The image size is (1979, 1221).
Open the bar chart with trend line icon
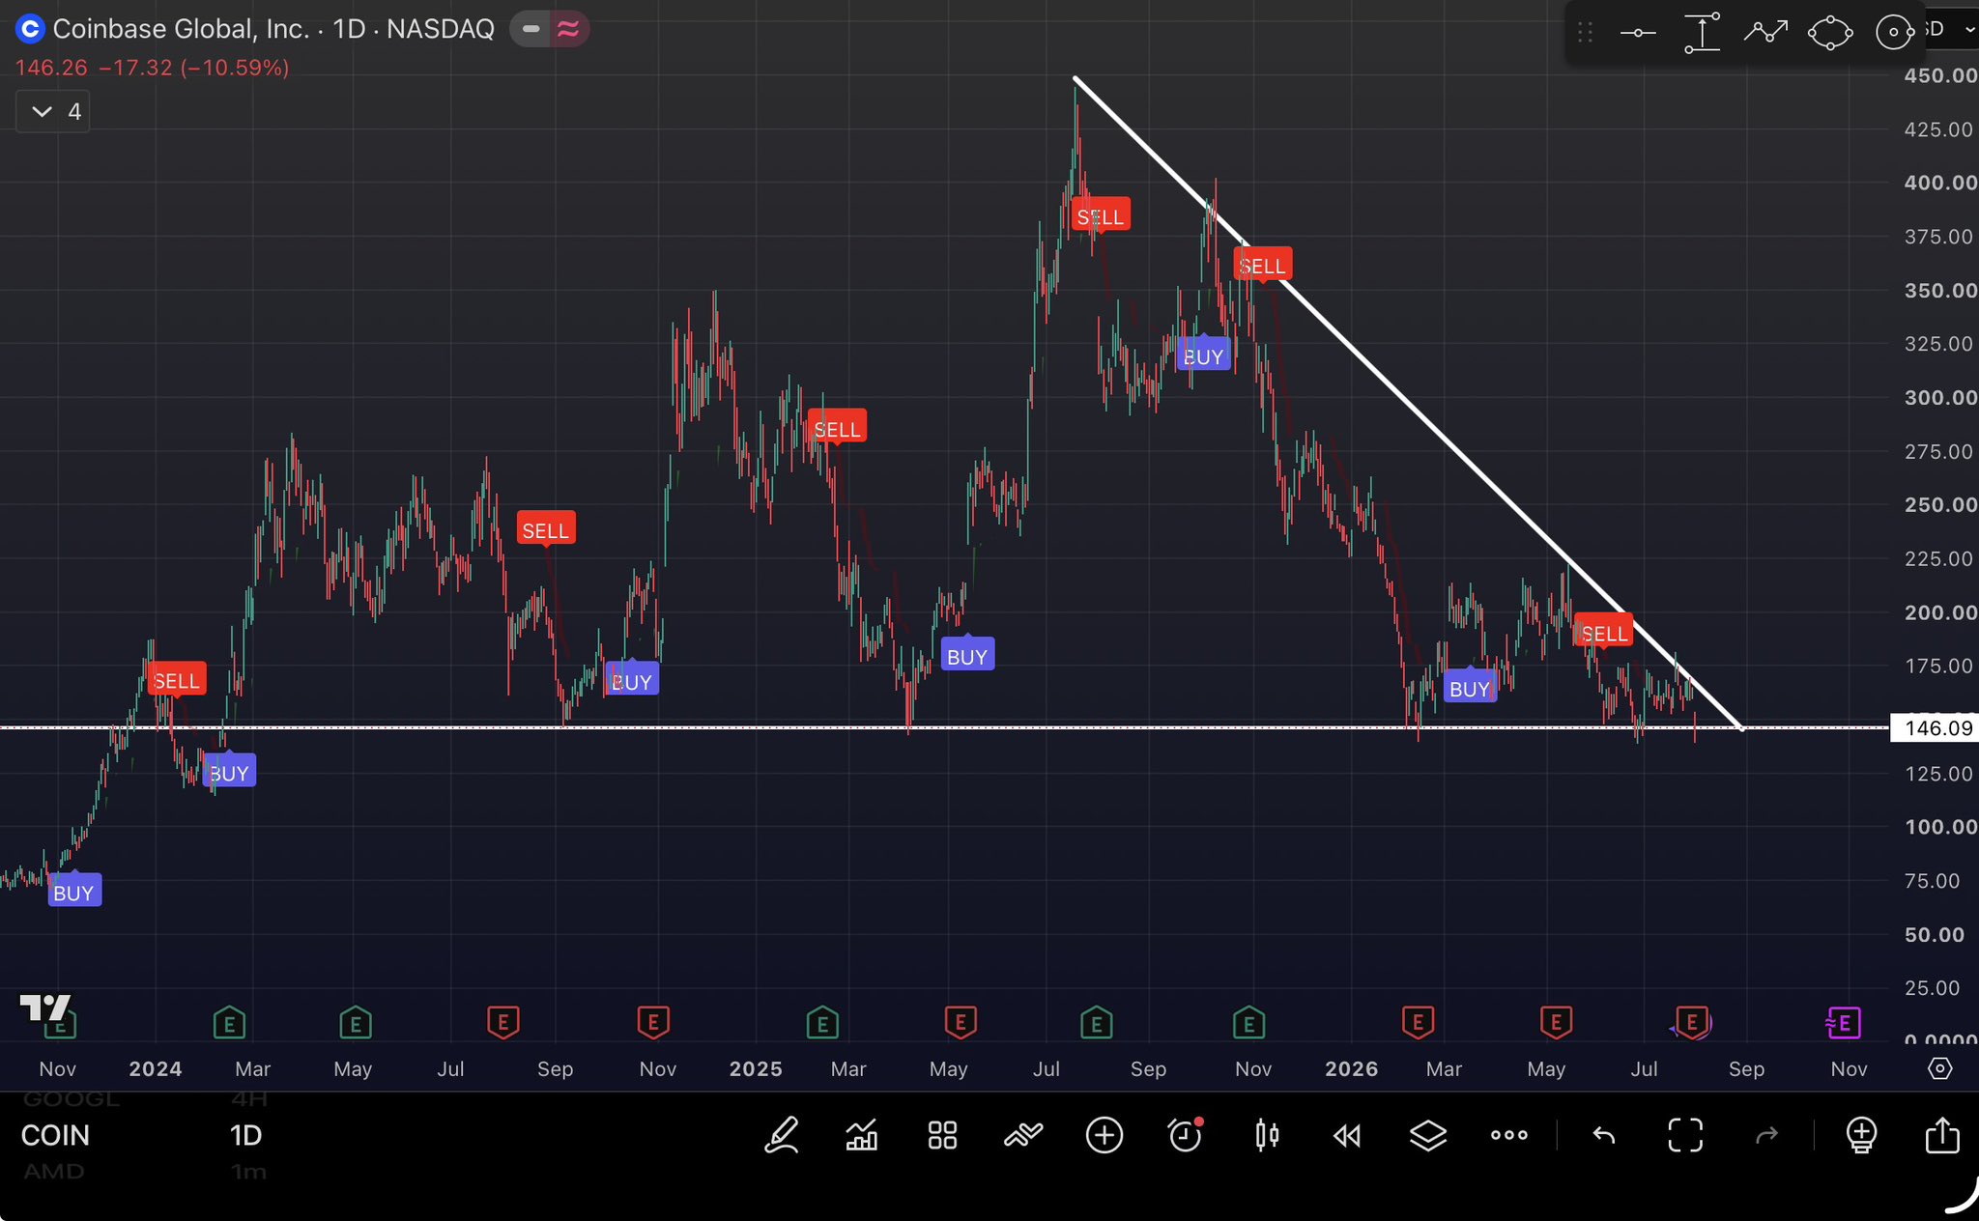pos(862,1135)
